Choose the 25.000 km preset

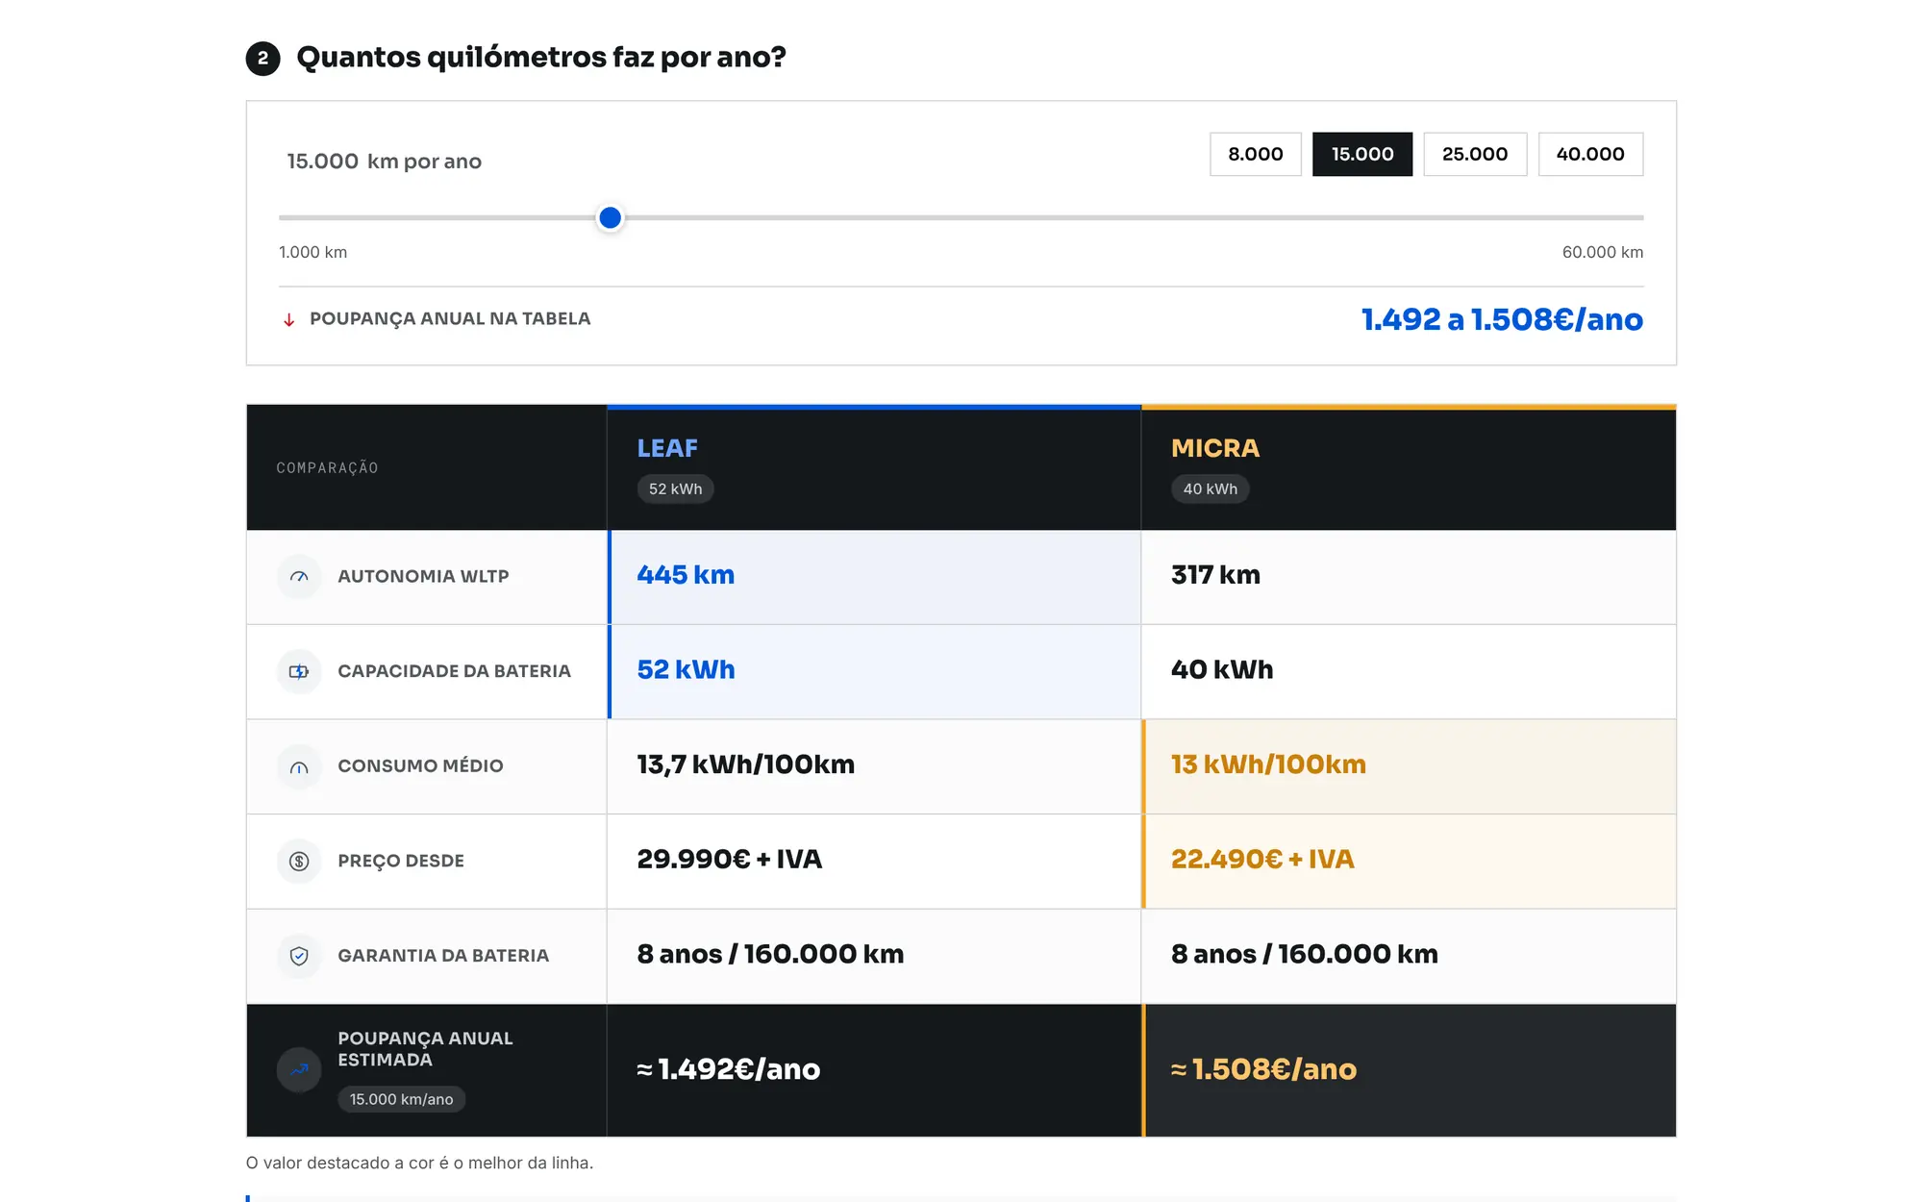coord(1475,154)
